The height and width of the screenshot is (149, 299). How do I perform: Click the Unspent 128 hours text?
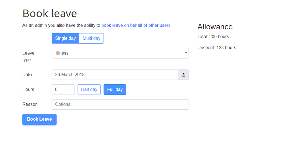click(217, 48)
